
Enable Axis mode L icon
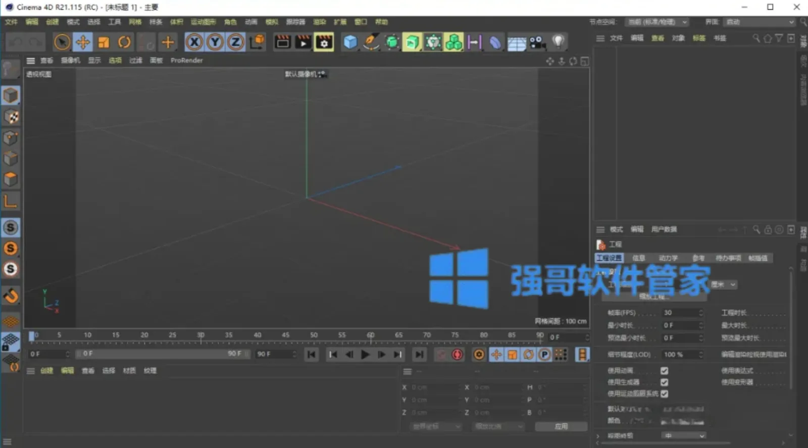pos(11,201)
